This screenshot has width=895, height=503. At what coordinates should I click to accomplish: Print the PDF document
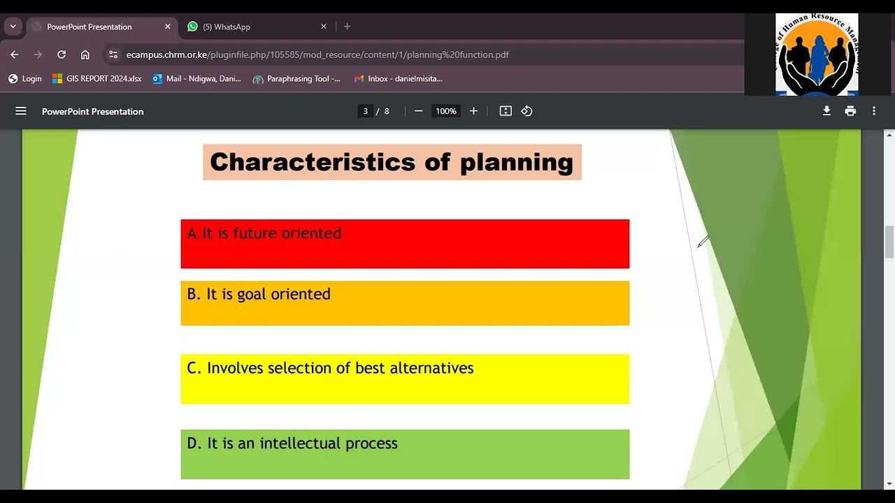(x=850, y=111)
